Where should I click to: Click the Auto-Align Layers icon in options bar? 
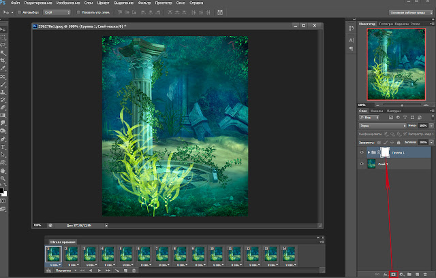tap(220, 12)
